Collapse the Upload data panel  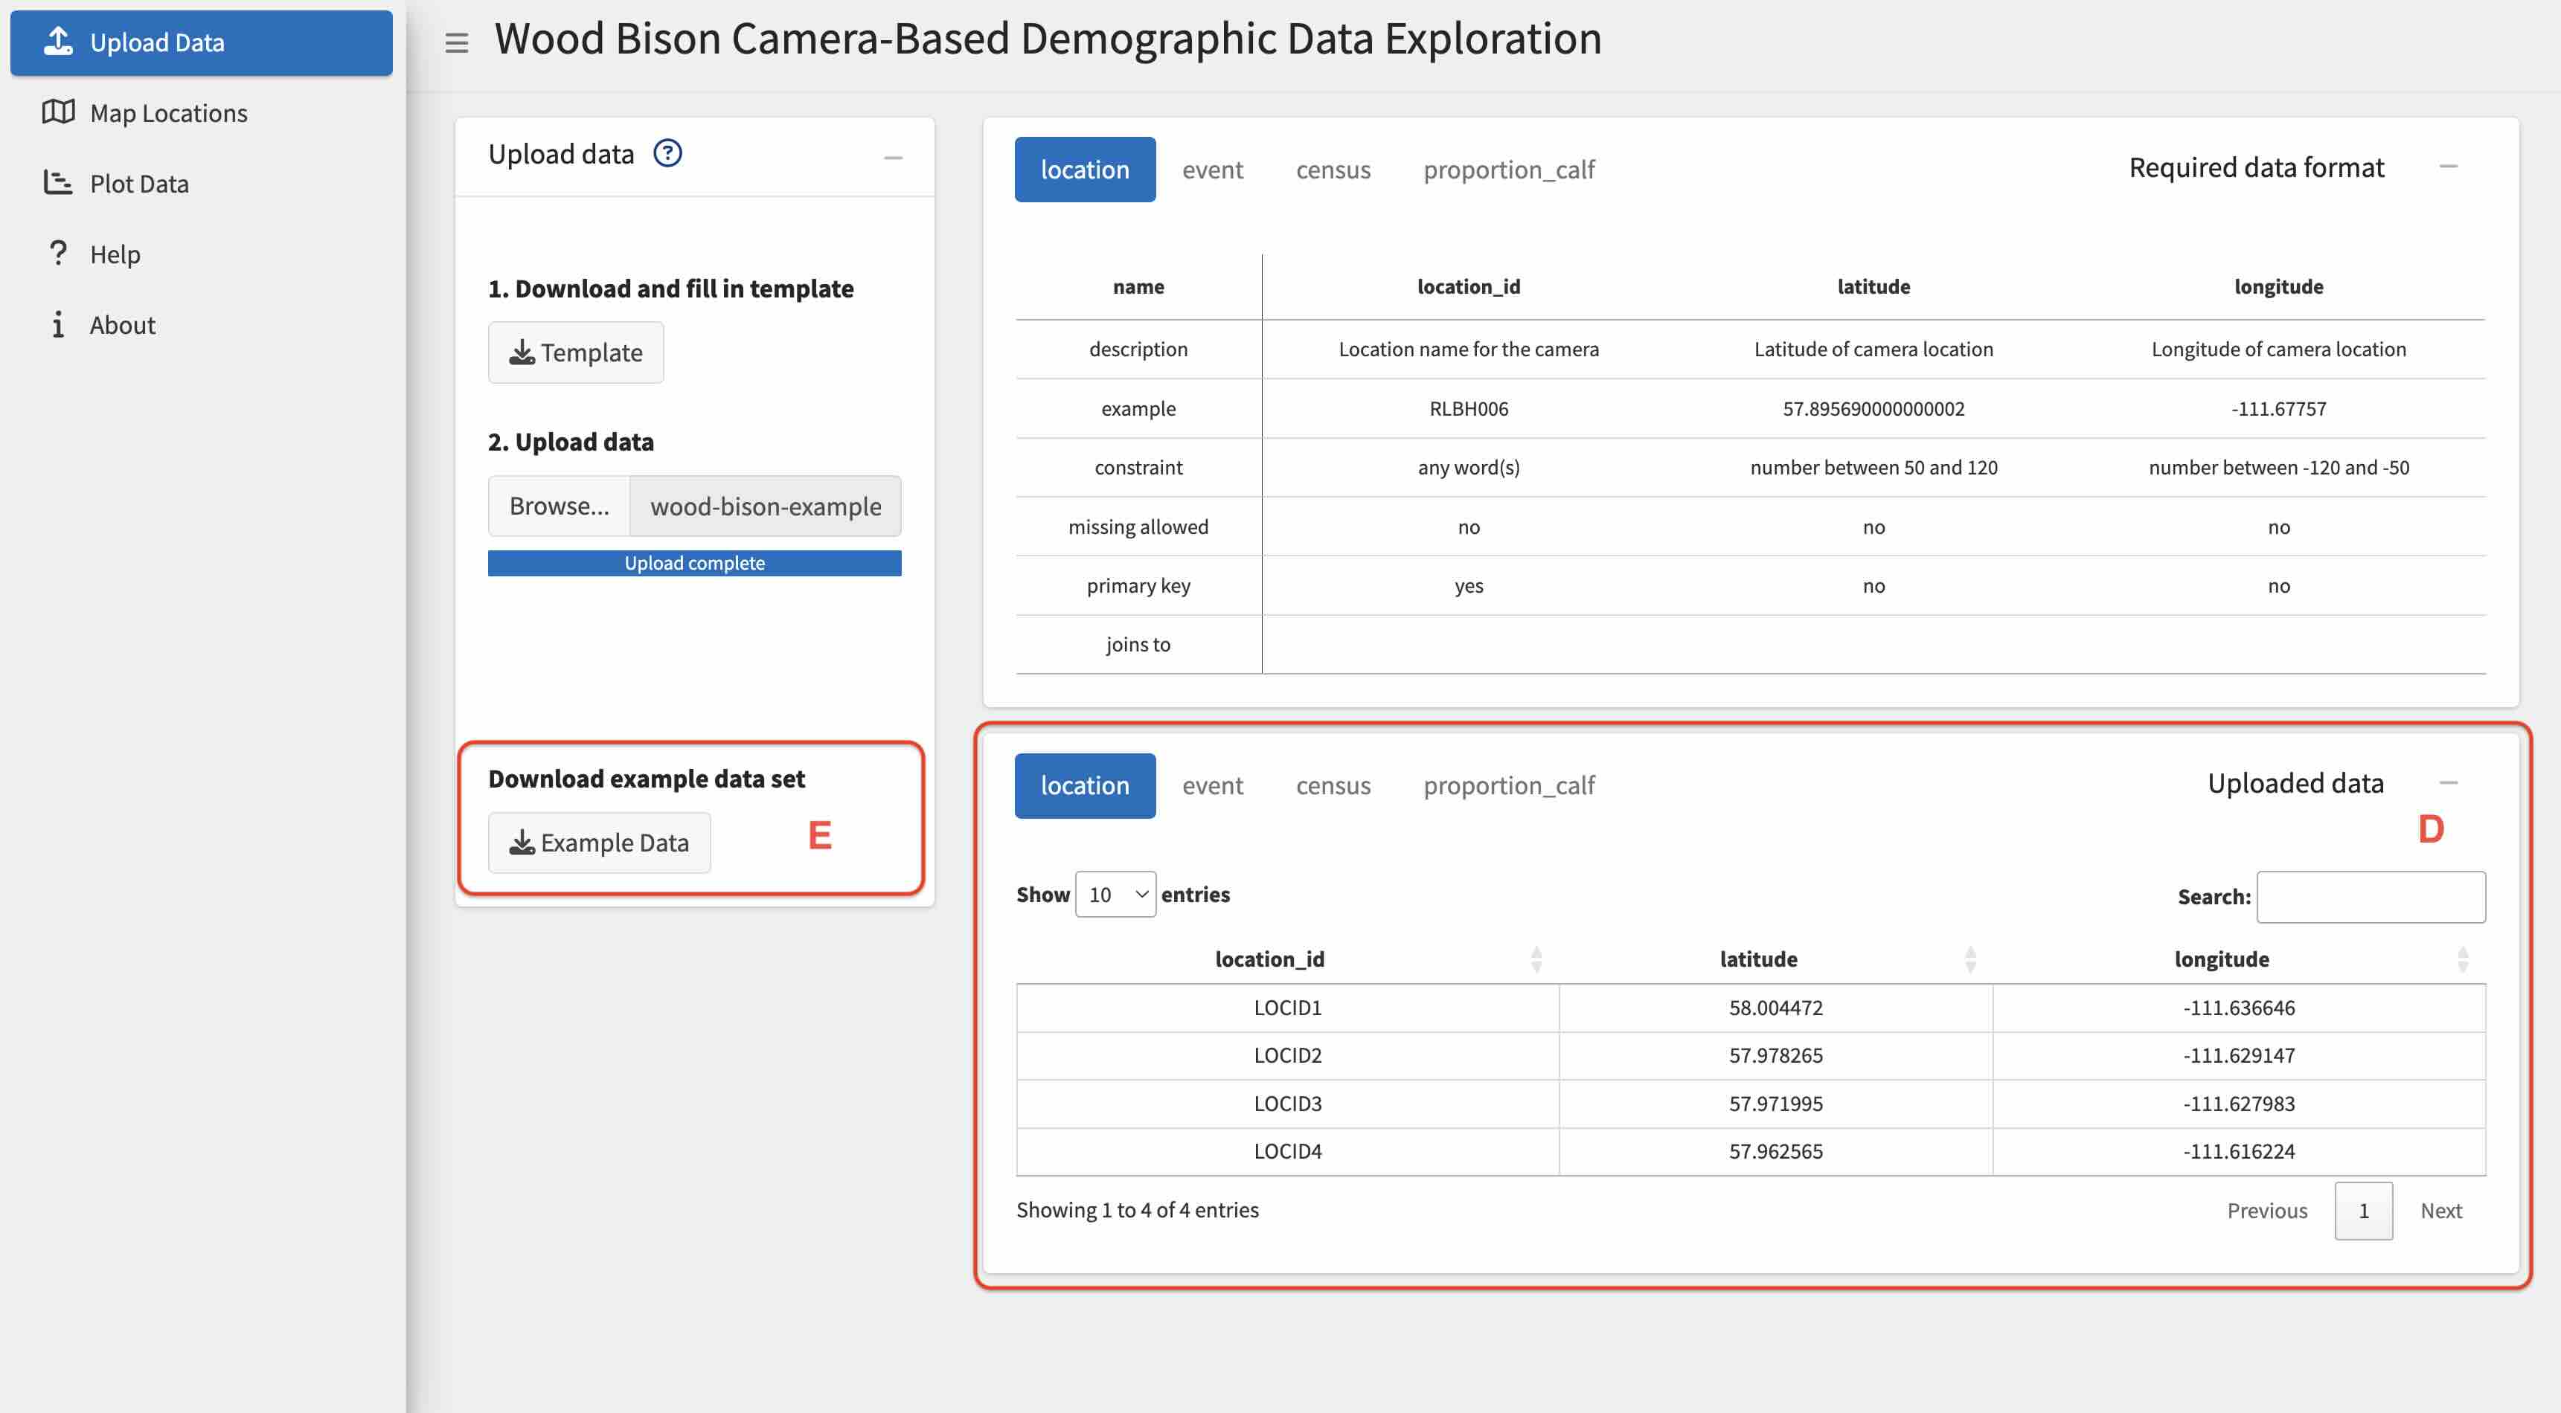click(893, 157)
